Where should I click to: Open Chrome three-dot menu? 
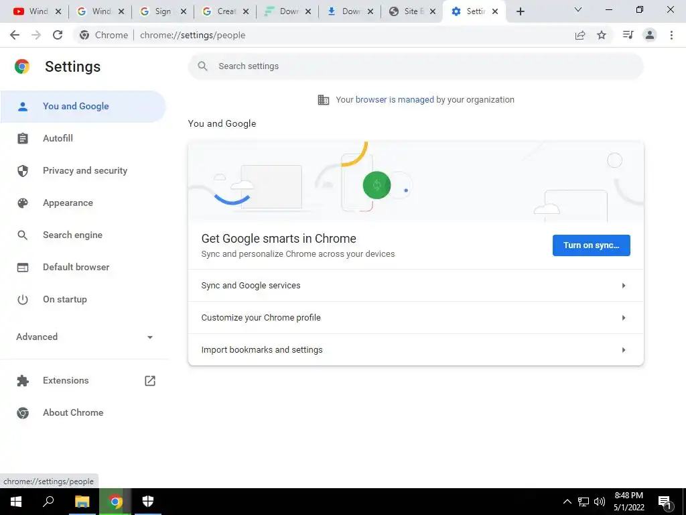pyautogui.click(x=671, y=35)
